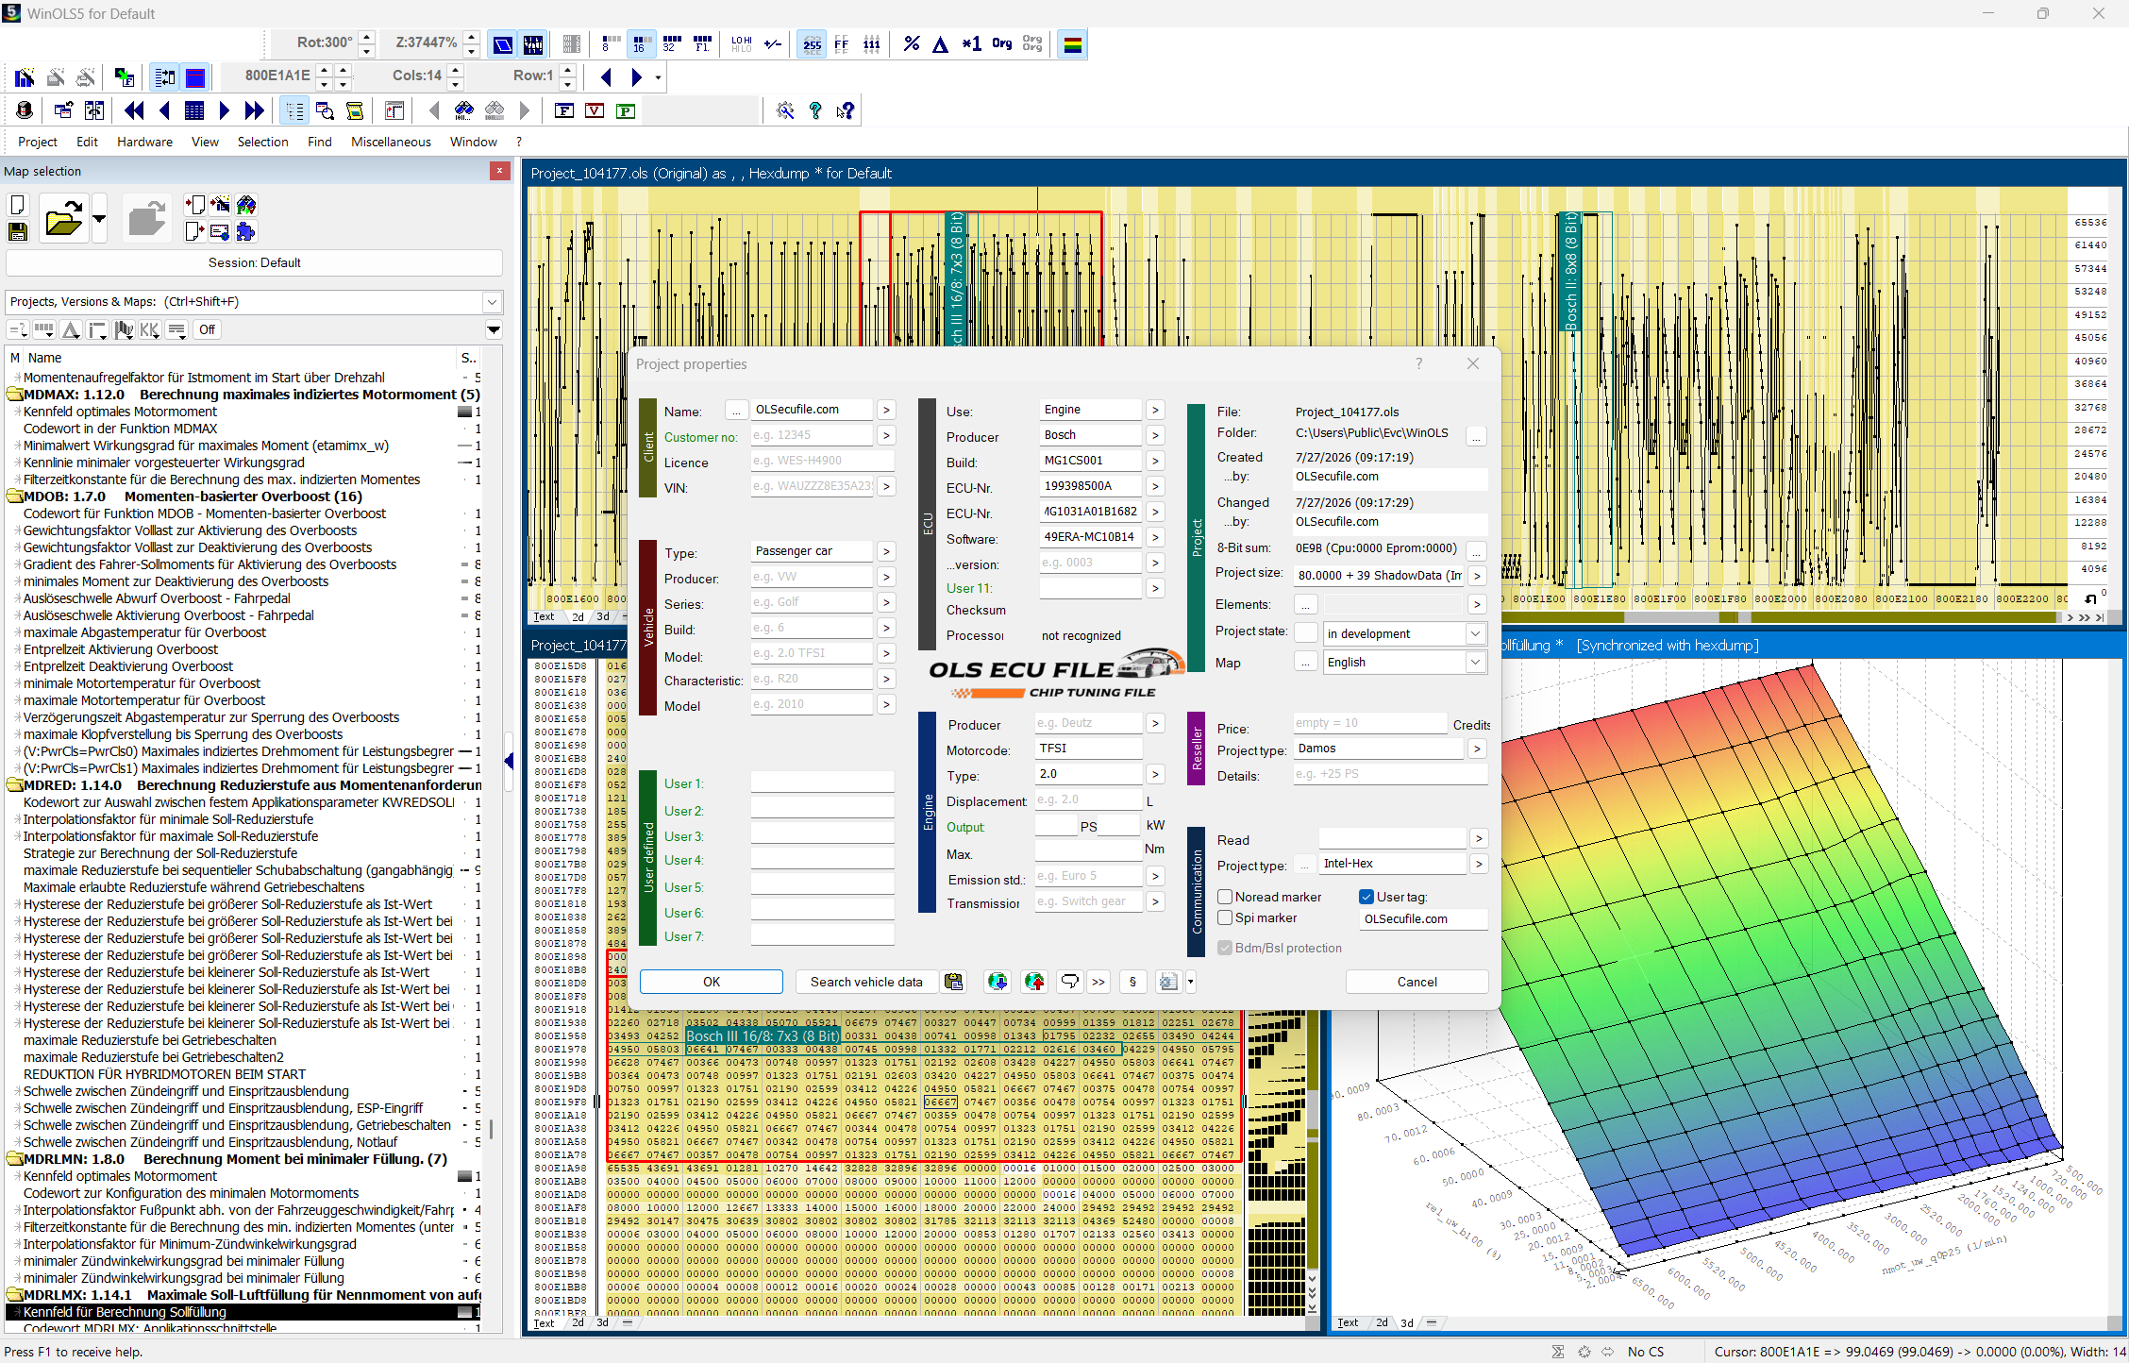Open the Window menu
Image resolution: width=2129 pixels, height=1363 pixels.
[474, 142]
